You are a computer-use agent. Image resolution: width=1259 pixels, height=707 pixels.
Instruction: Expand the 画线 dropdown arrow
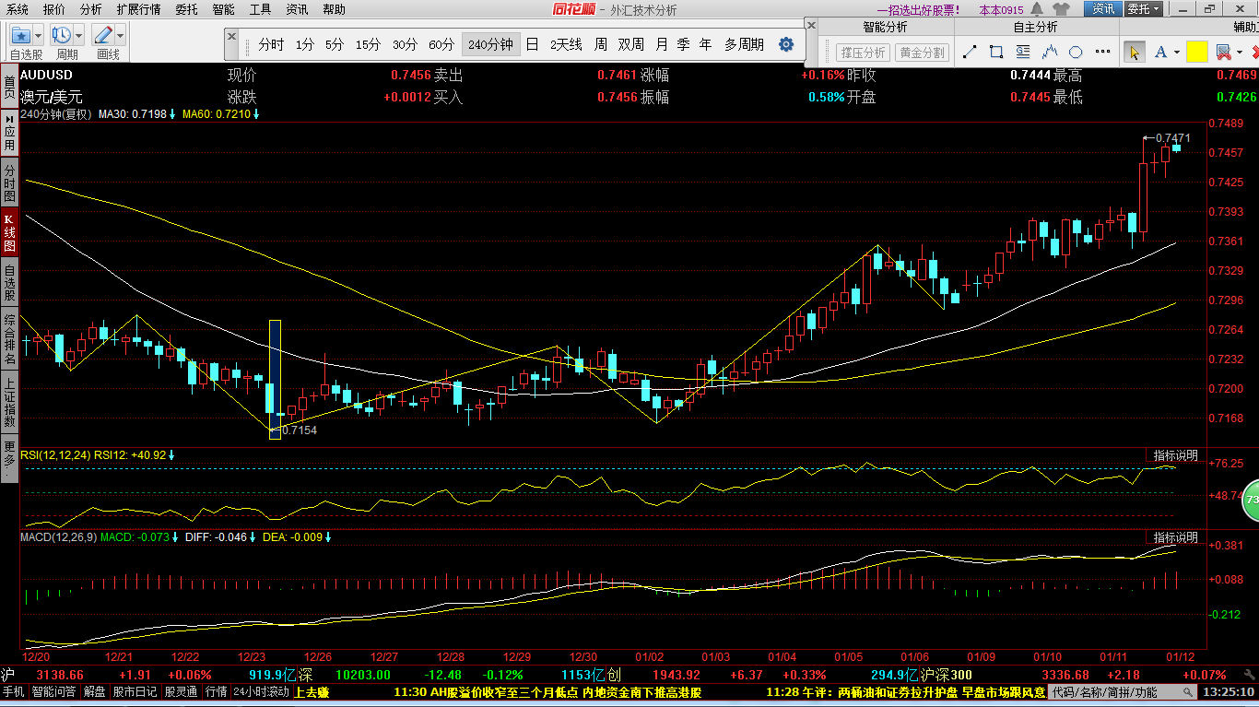(121, 35)
